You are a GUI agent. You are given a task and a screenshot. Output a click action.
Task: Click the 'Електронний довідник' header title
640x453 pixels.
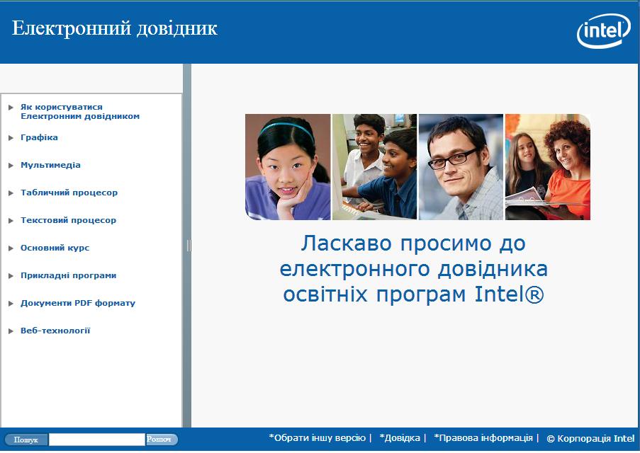[115, 28]
